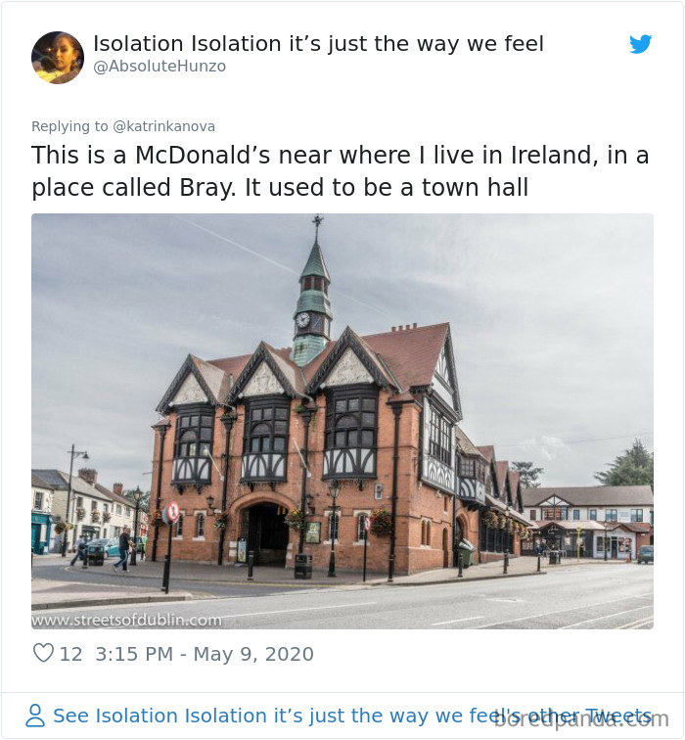Click the Twitter bird logo

tap(640, 44)
